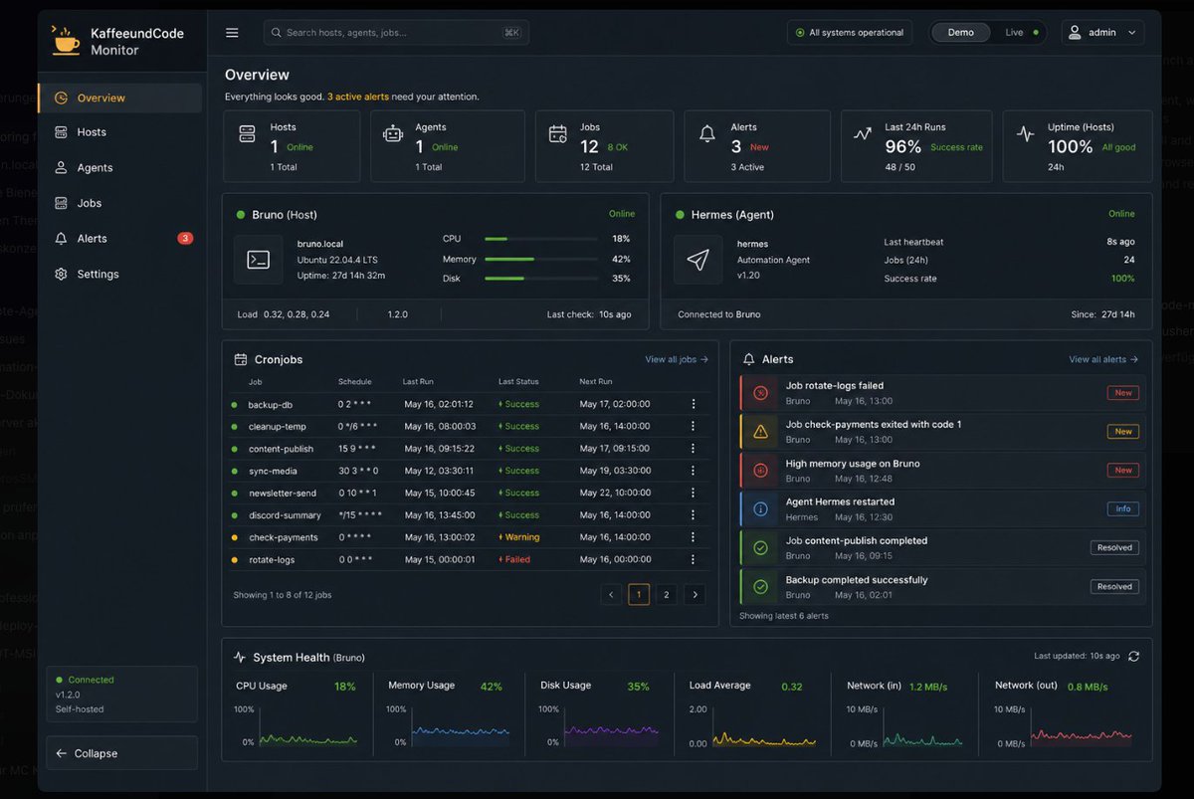Collapse the sidebar with Collapse button
The width and height of the screenshot is (1194, 799).
pyautogui.click(x=121, y=753)
